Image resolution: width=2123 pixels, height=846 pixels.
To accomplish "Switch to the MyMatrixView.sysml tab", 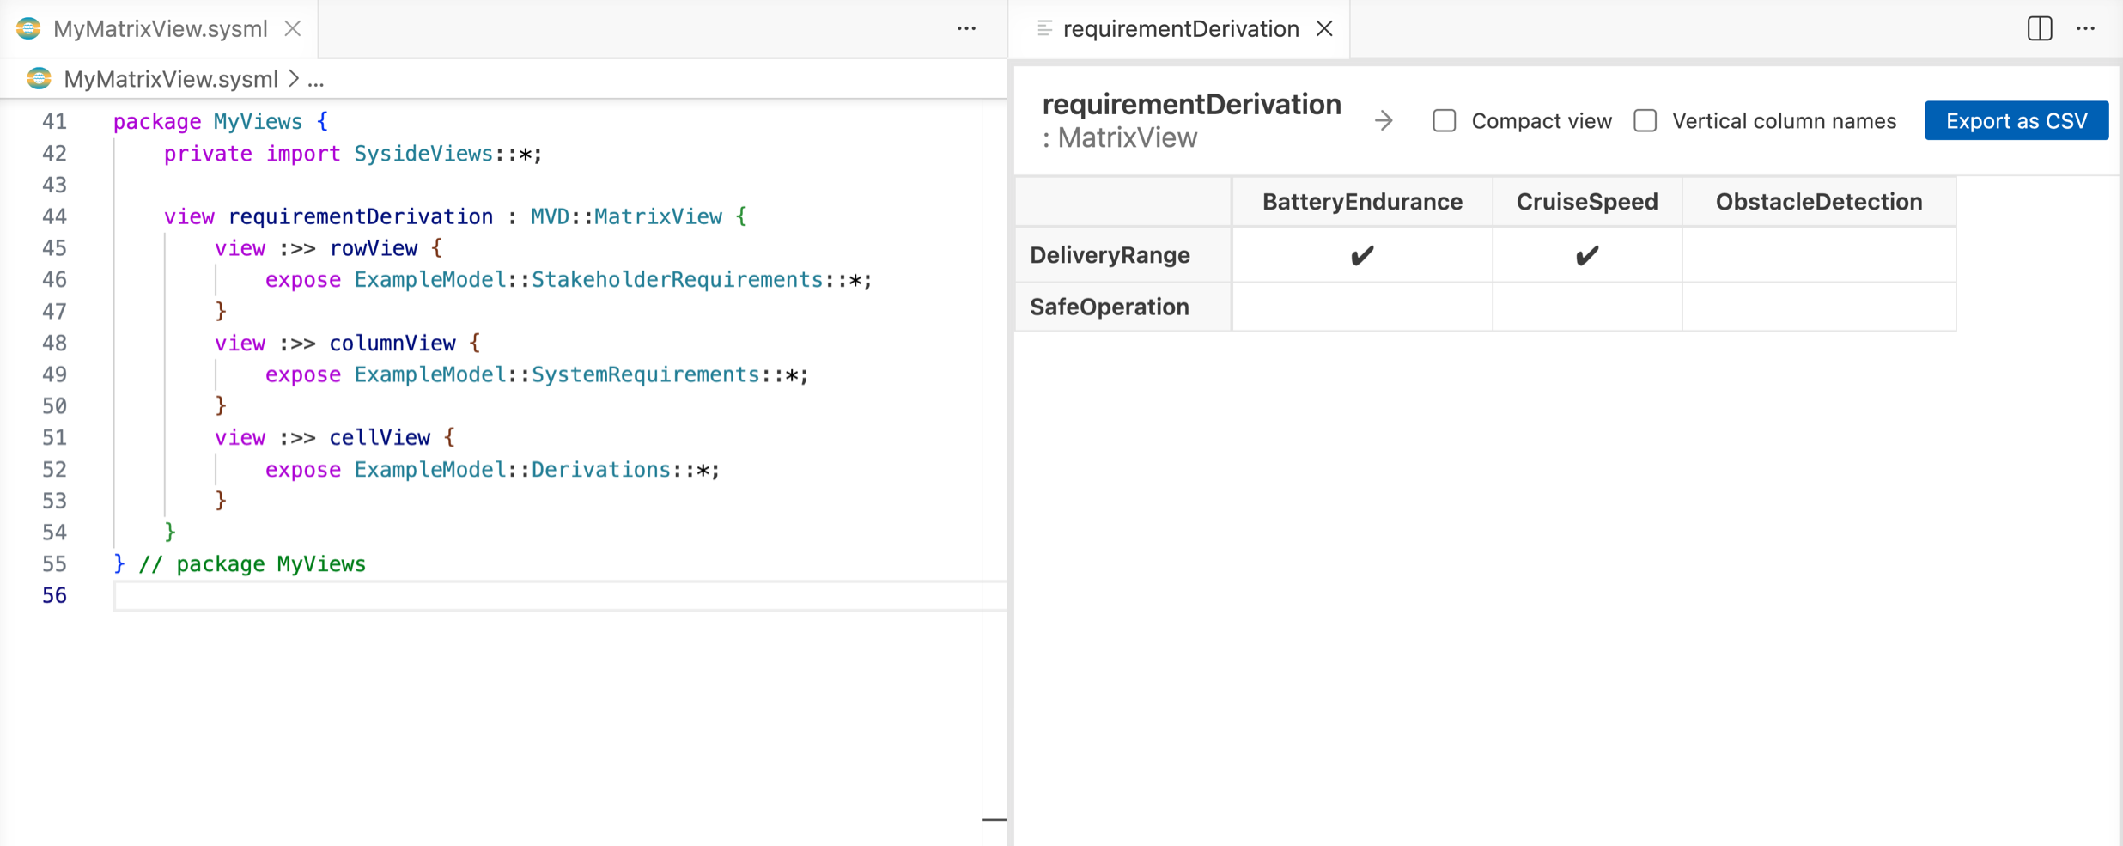I will click(161, 28).
